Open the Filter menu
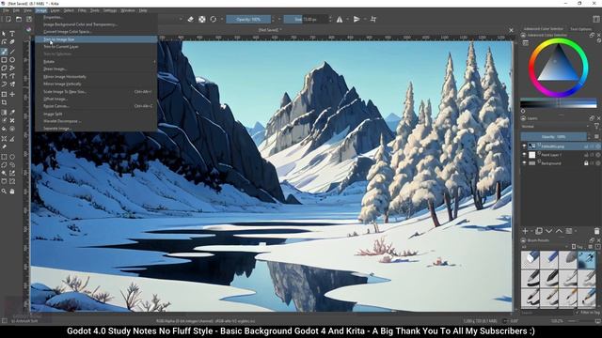Image resolution: width=602 pixels, height=338 pixels. click(x=82, y=10)
